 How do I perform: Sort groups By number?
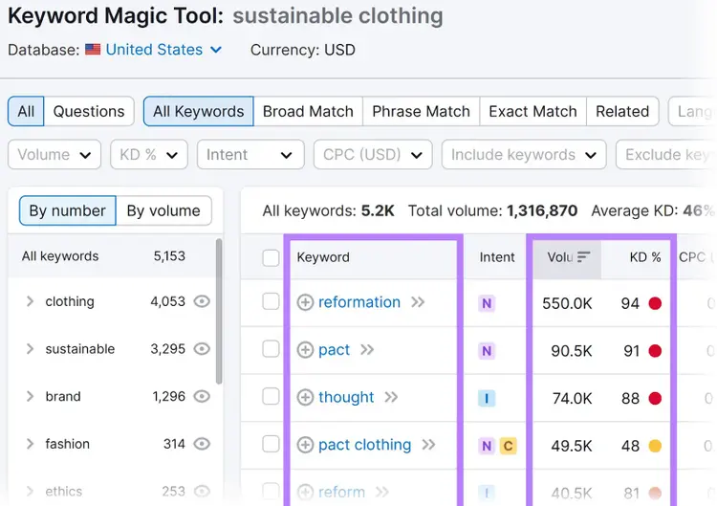[x=68, y=210]
